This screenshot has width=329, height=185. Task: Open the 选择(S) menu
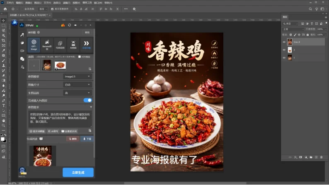[57, 3]
